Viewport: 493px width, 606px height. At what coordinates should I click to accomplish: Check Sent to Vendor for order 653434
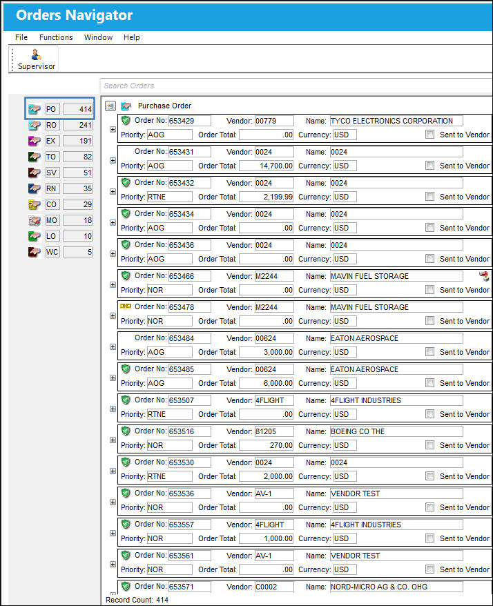pyautogui.click(x=429, y=227)
